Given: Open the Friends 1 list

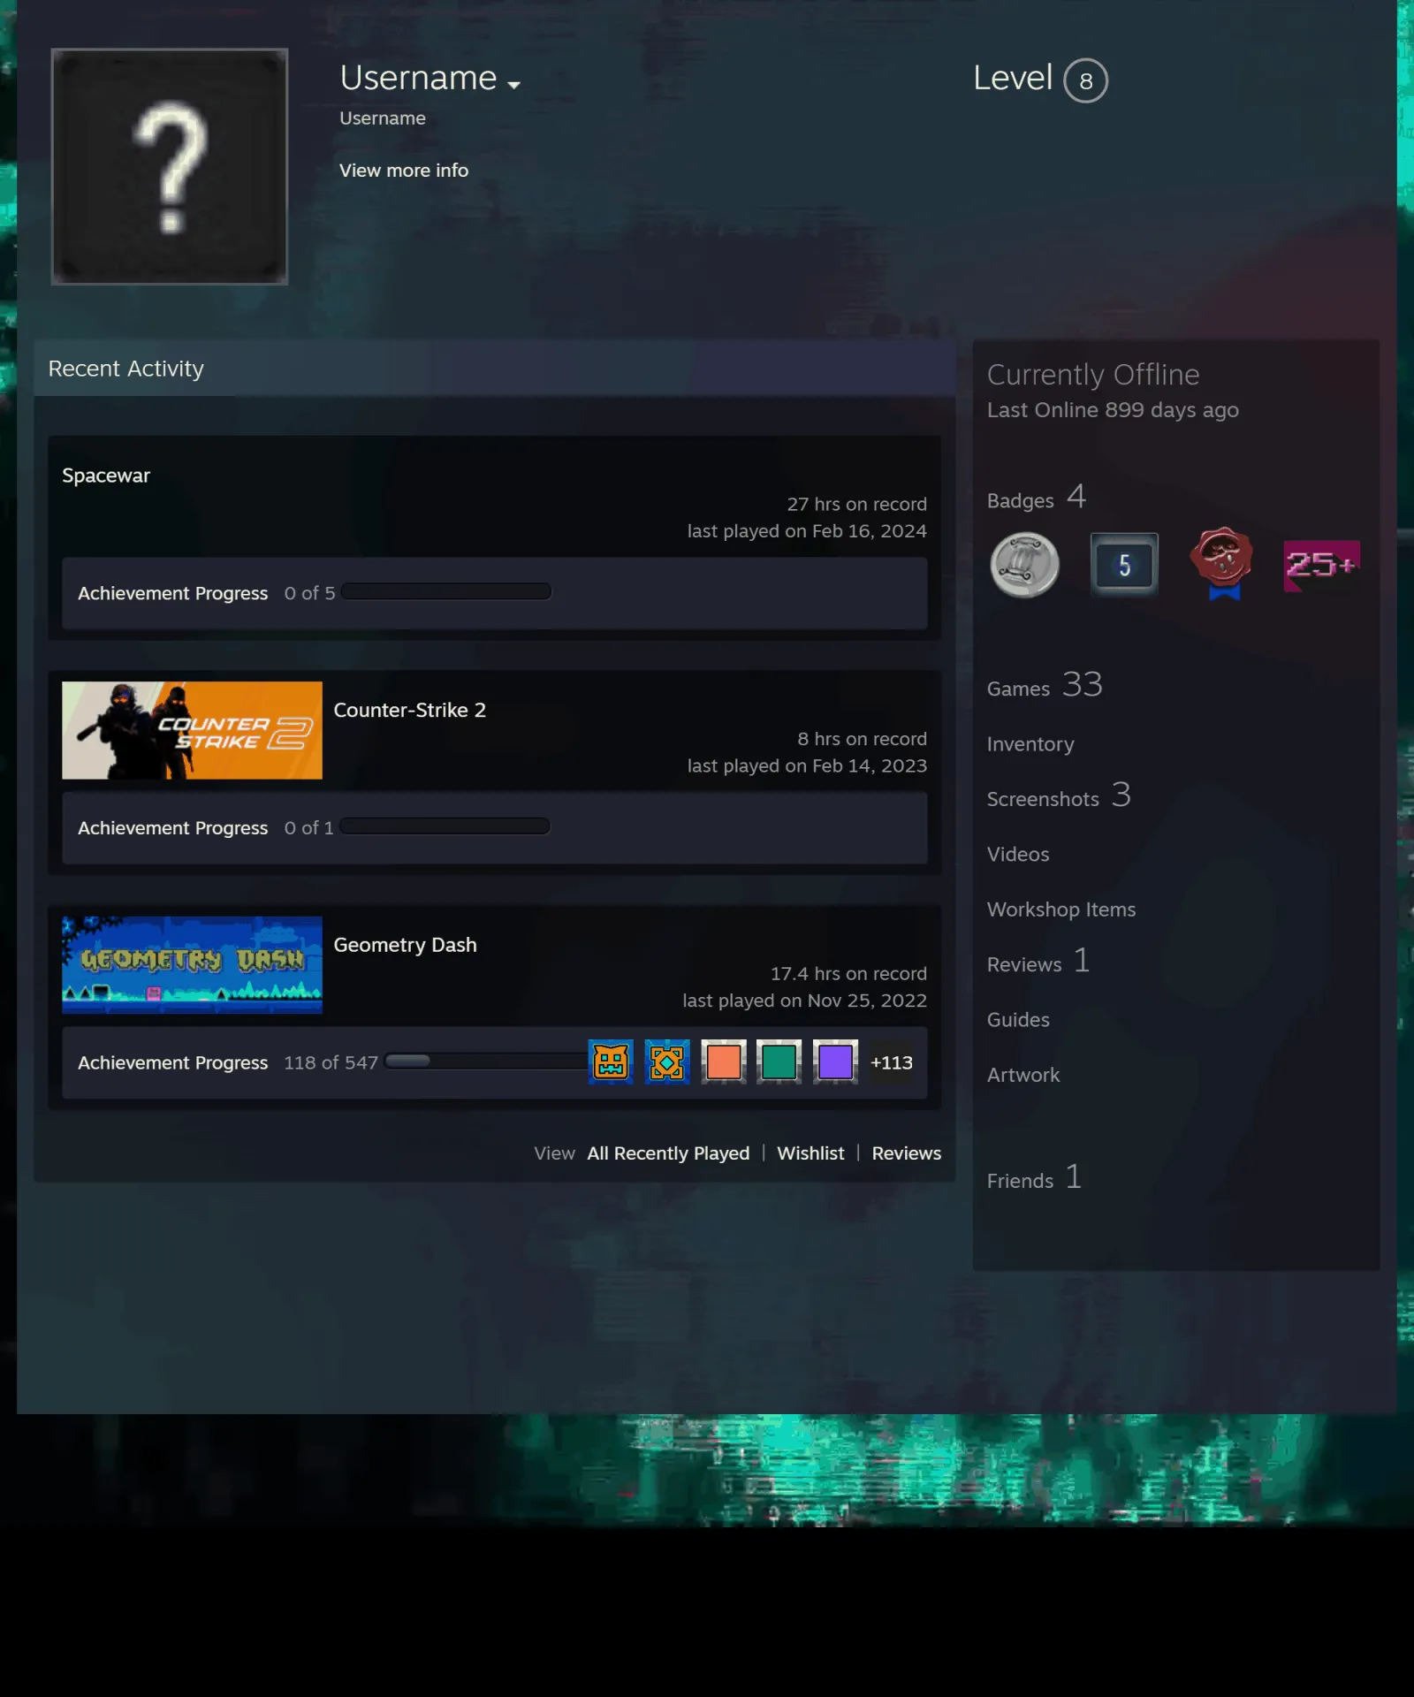Looking at the screenshot, I should 1034,1178.
